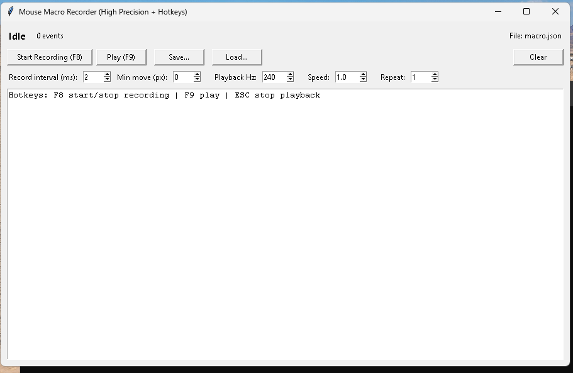This screenshot has height=373, width=573.
Task: Open the Load dialog
Action: [236, 57]
